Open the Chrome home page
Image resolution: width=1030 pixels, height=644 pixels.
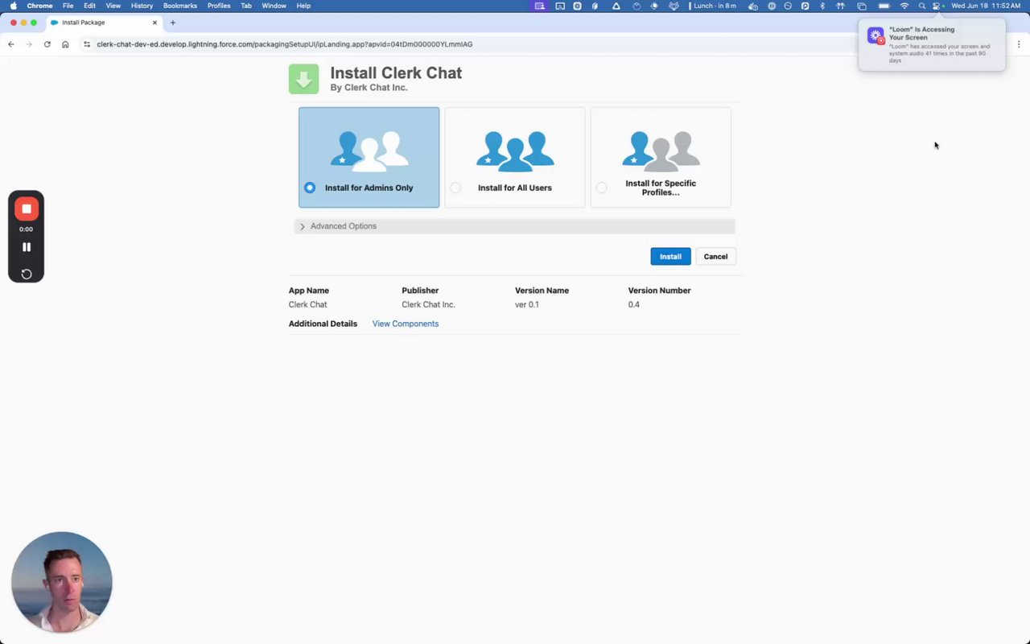pyautogui.click(x=65, y=44)
